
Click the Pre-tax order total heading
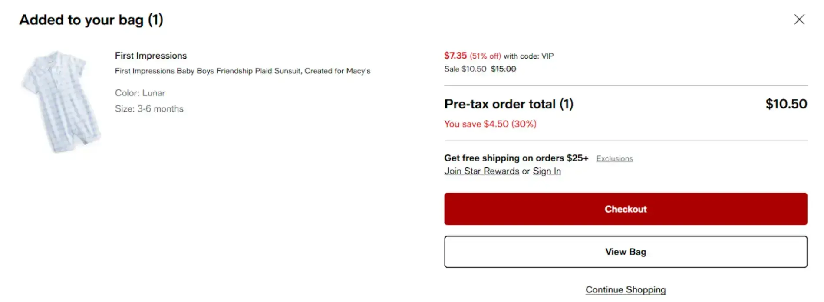coord(508,104)
